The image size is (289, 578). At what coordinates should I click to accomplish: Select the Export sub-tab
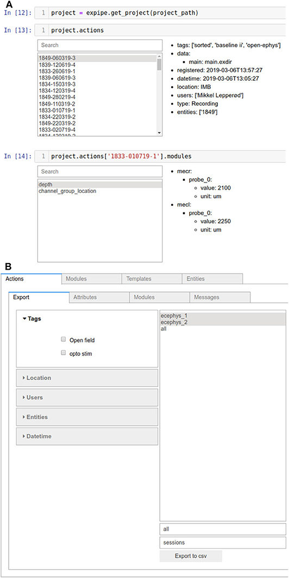coord(39,297)
